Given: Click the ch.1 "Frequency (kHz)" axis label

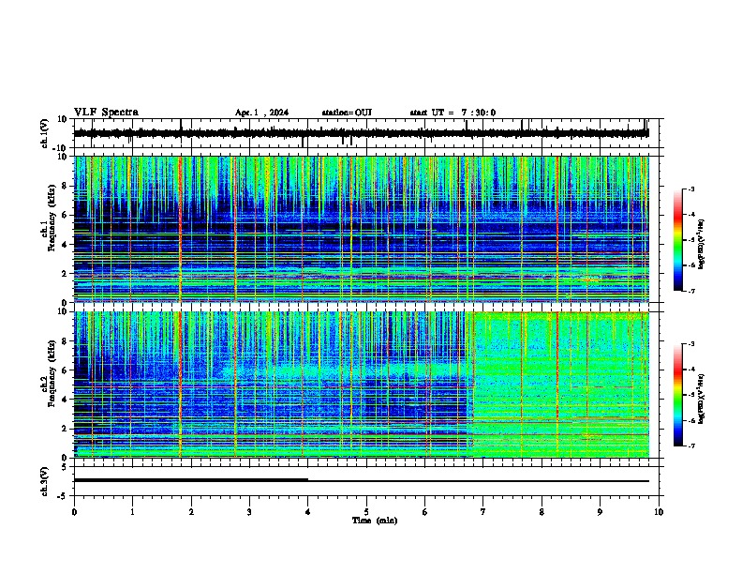Looking at the screenshot, I should point(52,219).
